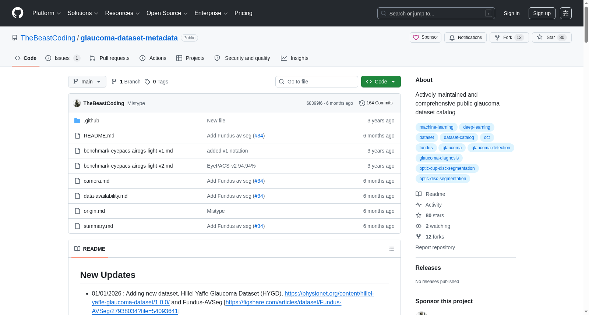Click the Sign in link
Viewport: 589px width, 315px height.
512,13
